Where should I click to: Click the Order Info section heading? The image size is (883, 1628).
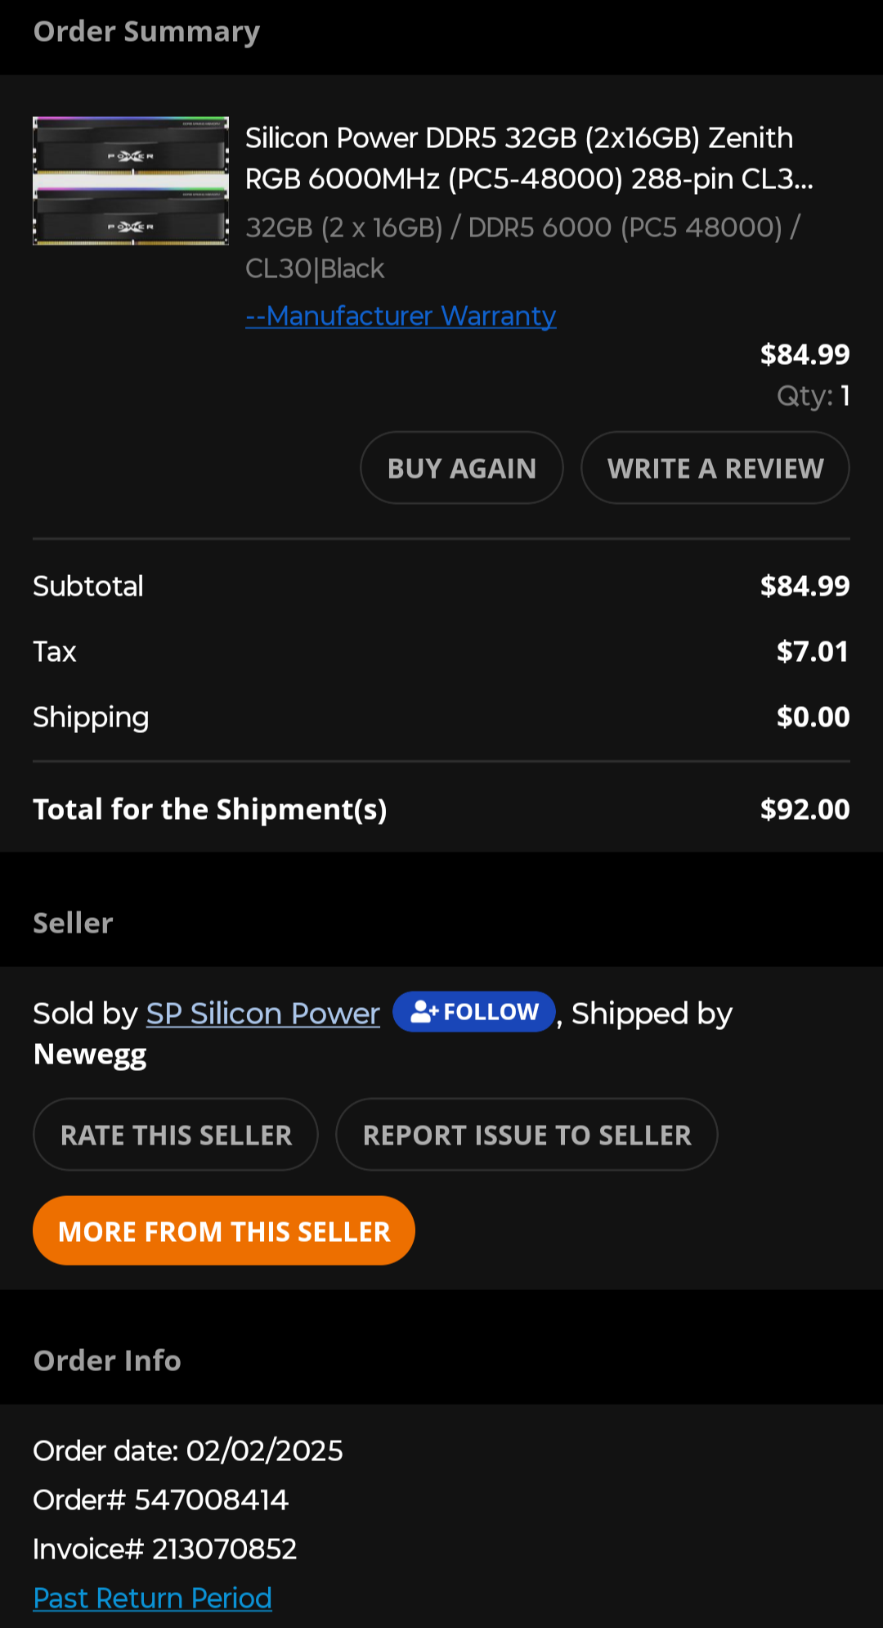click(x=107, y=1360)
